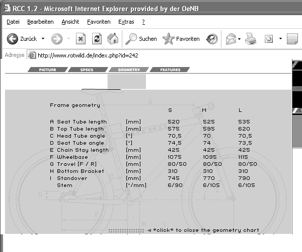The width and height of the screenshot is (302, 252).
Task: Open the Zurück history dropdown arrow
Action: 43,39
